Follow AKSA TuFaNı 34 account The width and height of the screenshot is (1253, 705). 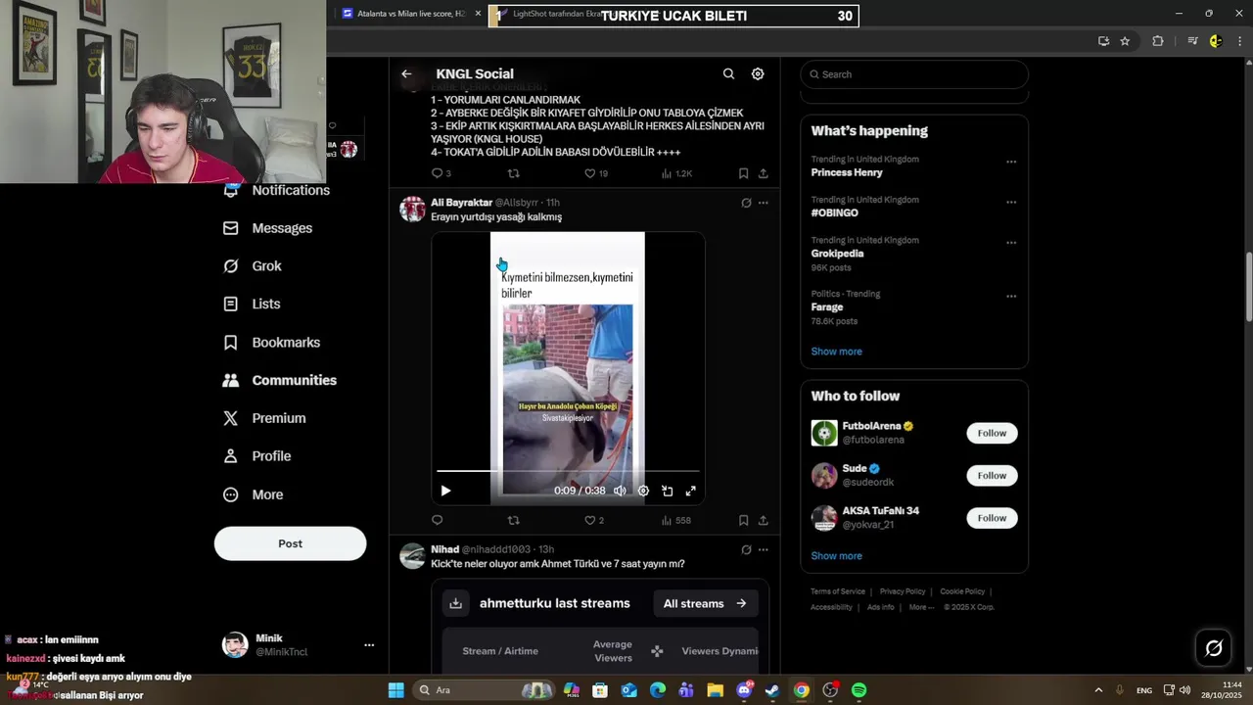(x=992, y=518)
